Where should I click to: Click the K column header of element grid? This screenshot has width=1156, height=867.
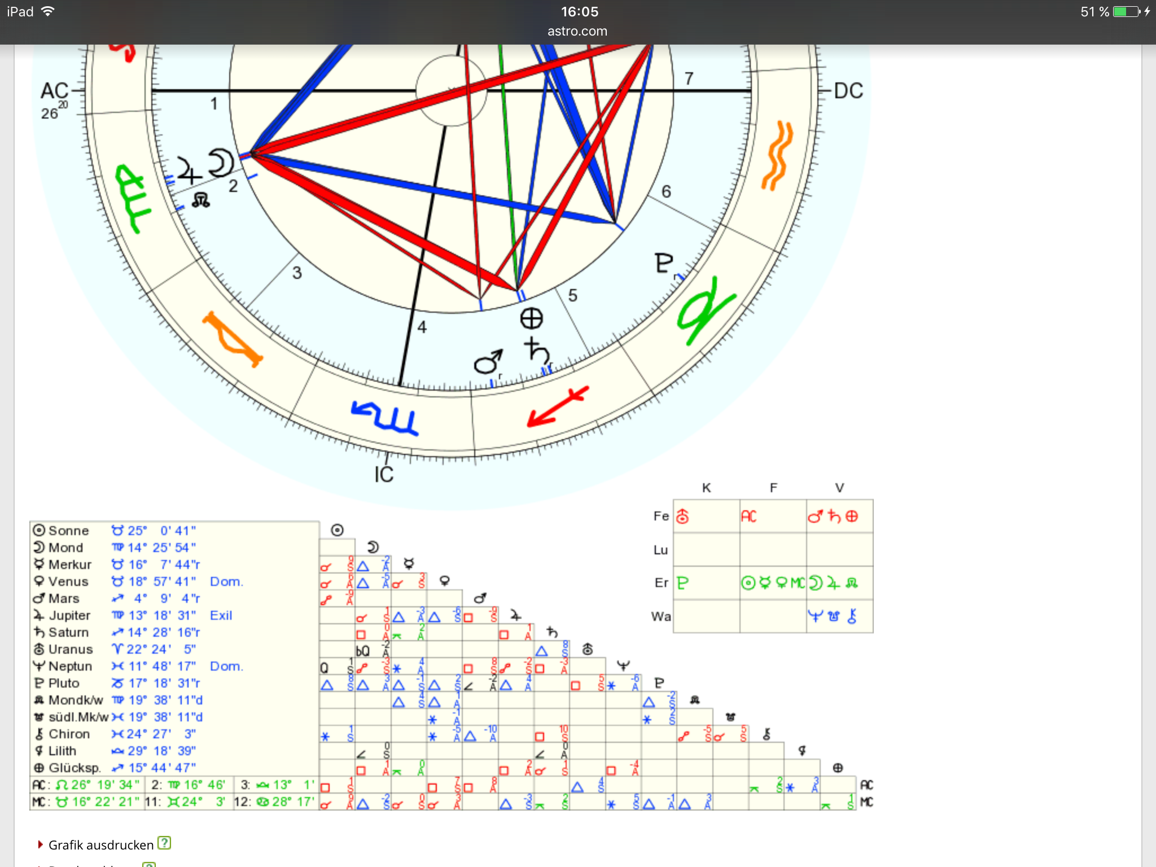pyautogui.click(x=706, y=488)
